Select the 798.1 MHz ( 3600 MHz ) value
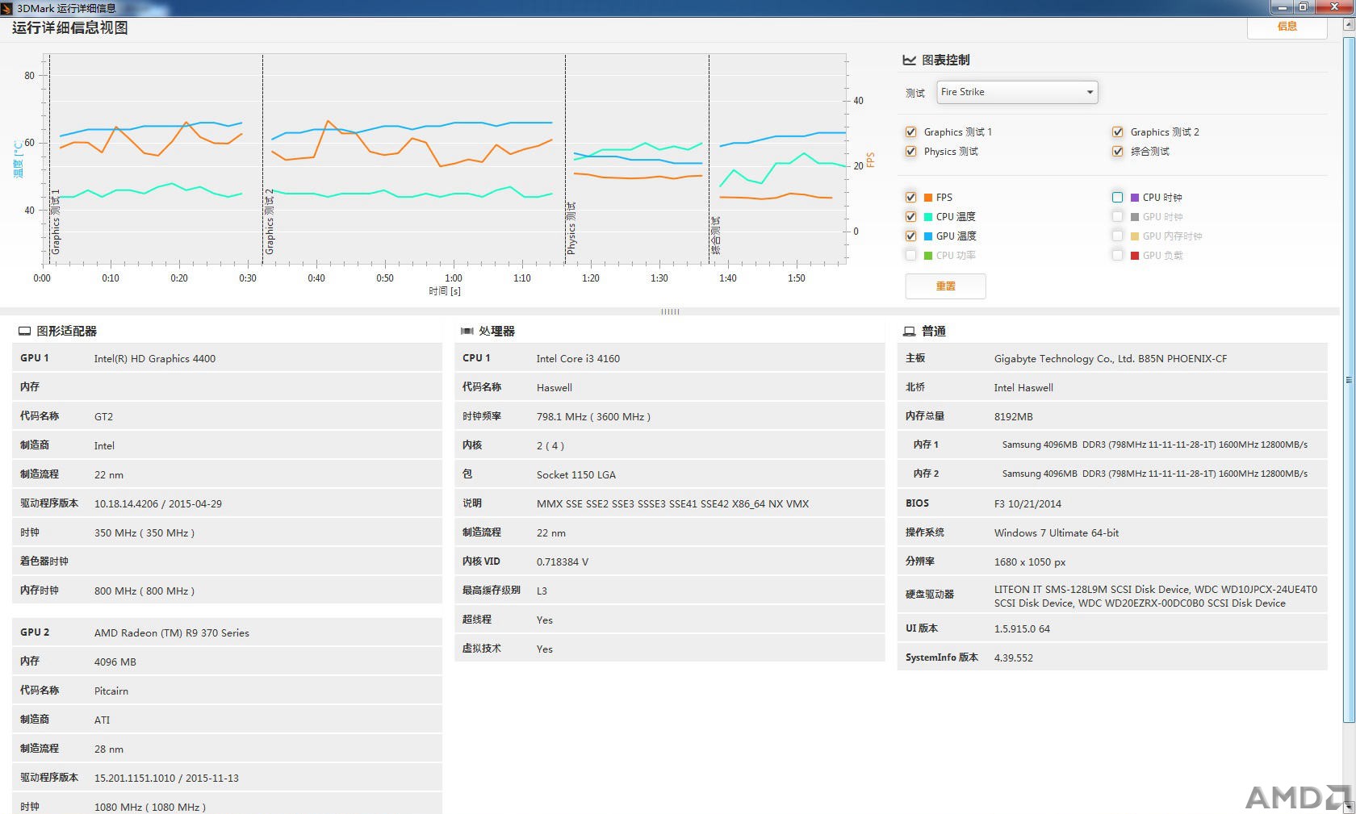This screenshot has height=814, width=1356. click(593, 417)
